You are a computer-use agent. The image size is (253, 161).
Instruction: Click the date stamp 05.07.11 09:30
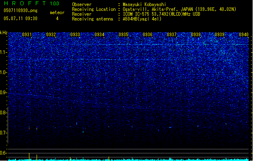pos(21,19)
